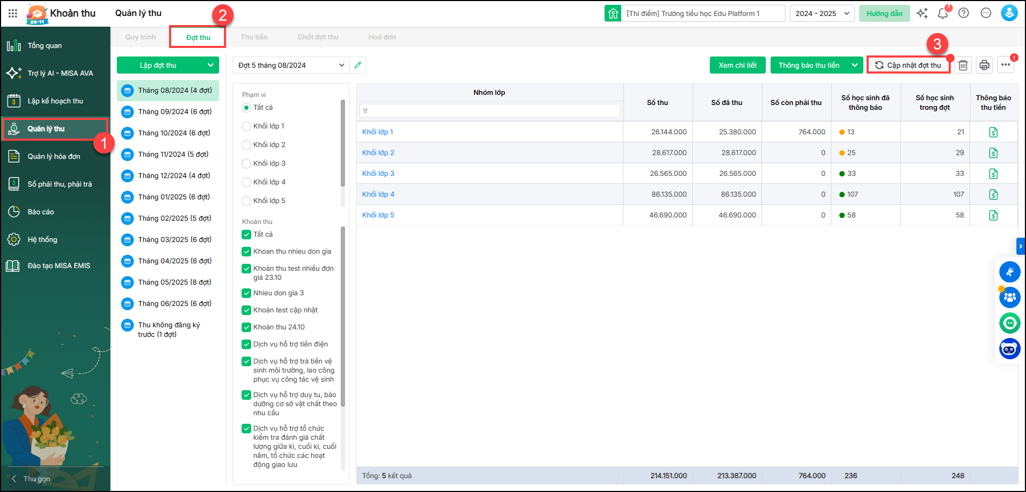Click the Hướng dẫn button
Screen dimensions: 1026x492
[x=885, y=13]
